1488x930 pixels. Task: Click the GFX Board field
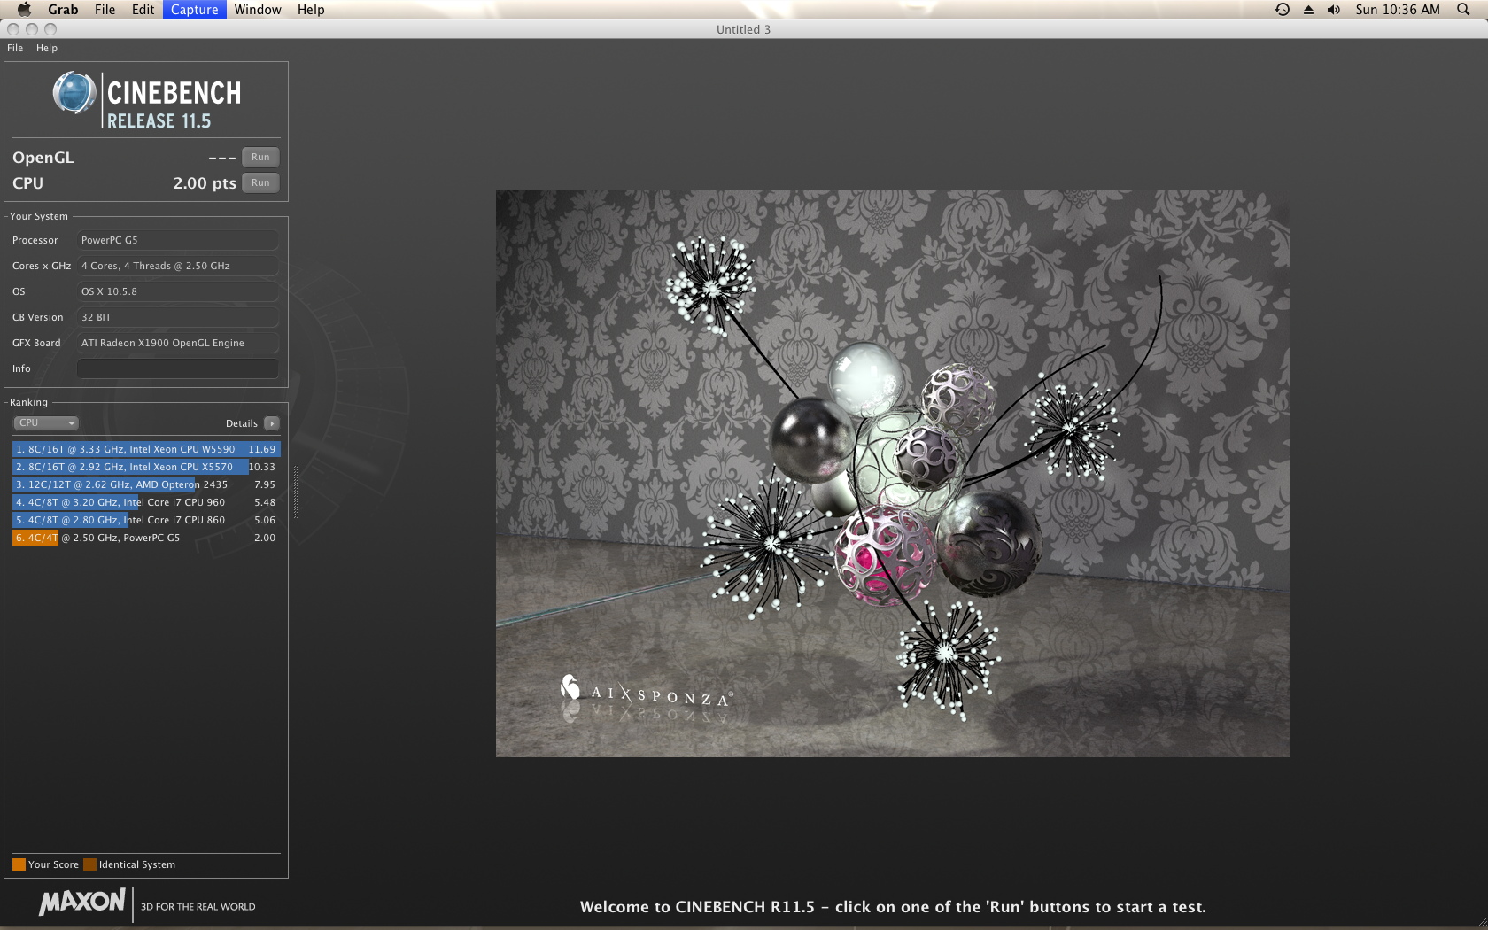[x=177, y=343]
